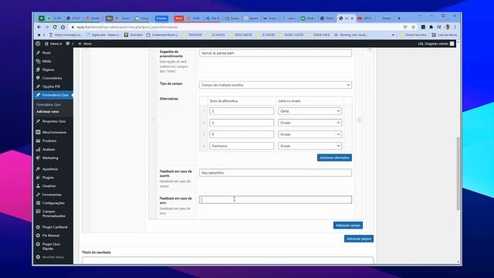The image size is (494, 278).
Task: Collapse the sidebar with Recolher menu
Action: [50, 257]
